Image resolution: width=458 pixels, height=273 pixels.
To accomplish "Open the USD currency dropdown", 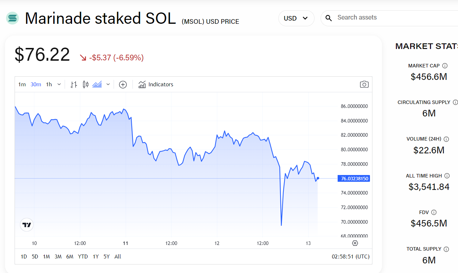I will [296, 17].
